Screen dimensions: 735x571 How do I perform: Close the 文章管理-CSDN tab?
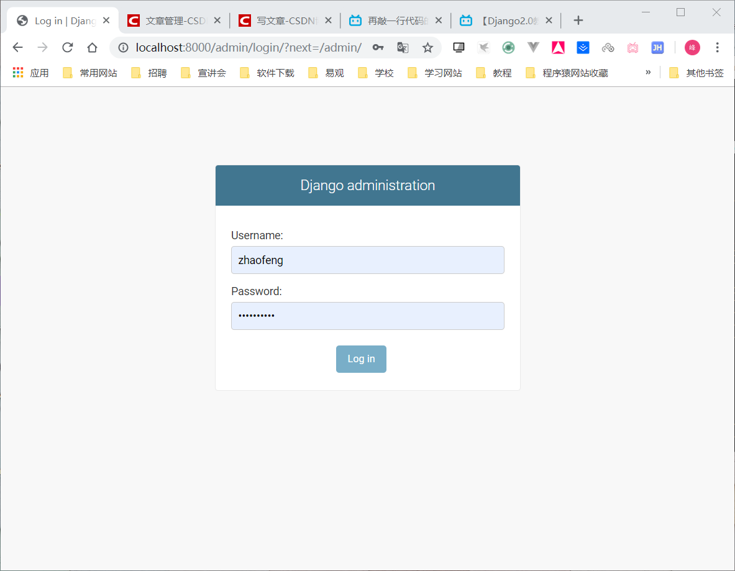coord(217,21)
